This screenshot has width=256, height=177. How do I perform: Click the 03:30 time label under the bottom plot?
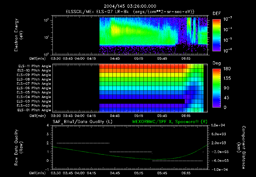[56, 173]
